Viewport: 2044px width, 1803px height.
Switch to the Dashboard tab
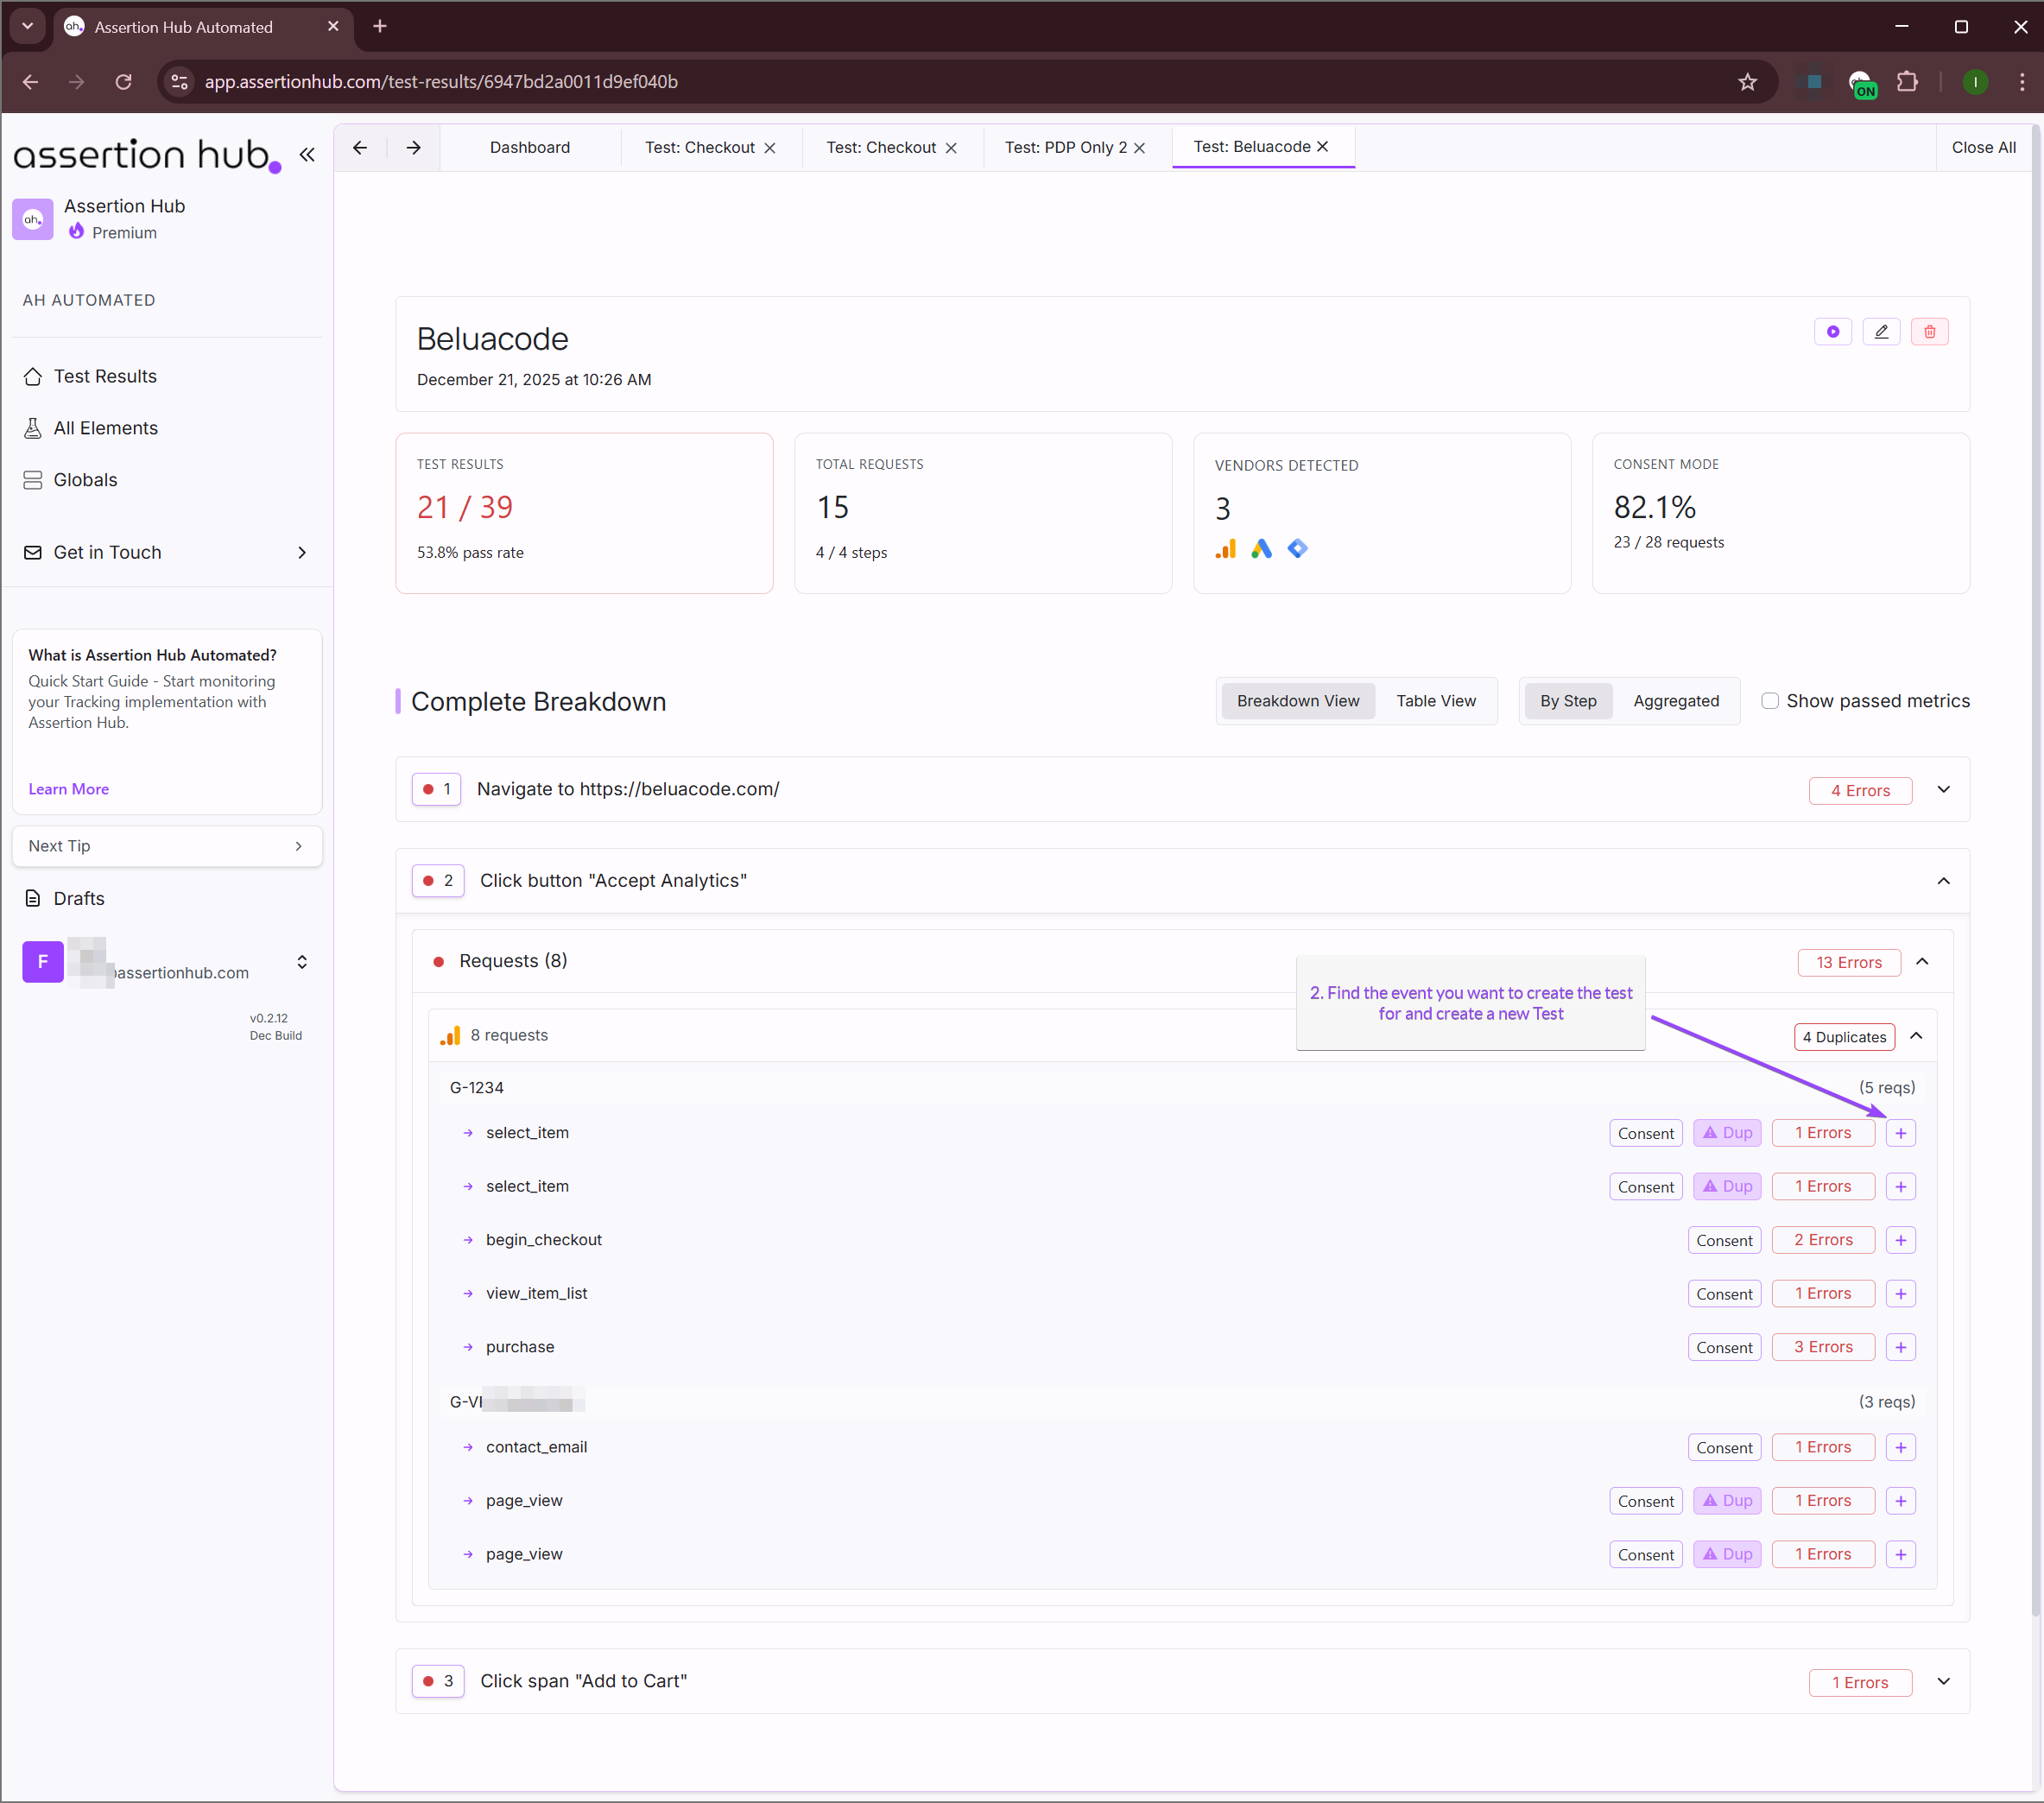[x=530, y=147]
